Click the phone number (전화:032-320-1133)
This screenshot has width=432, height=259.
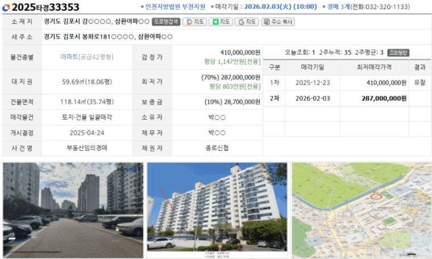(x=380, y=7)
